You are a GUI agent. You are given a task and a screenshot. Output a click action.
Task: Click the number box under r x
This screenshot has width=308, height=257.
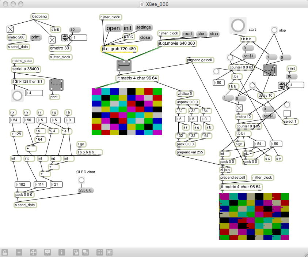(x=15, y=120)
